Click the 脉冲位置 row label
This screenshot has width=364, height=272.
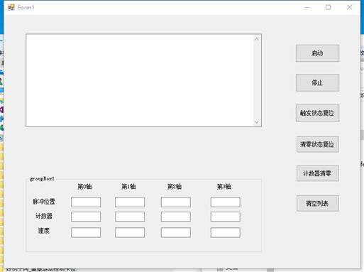pos(44,202)
